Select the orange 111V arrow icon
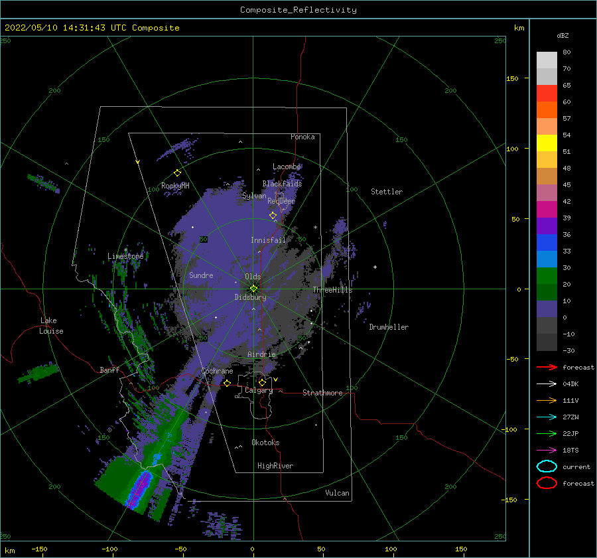This screenshot has height=558, width=597. click(x=547, y=400)
